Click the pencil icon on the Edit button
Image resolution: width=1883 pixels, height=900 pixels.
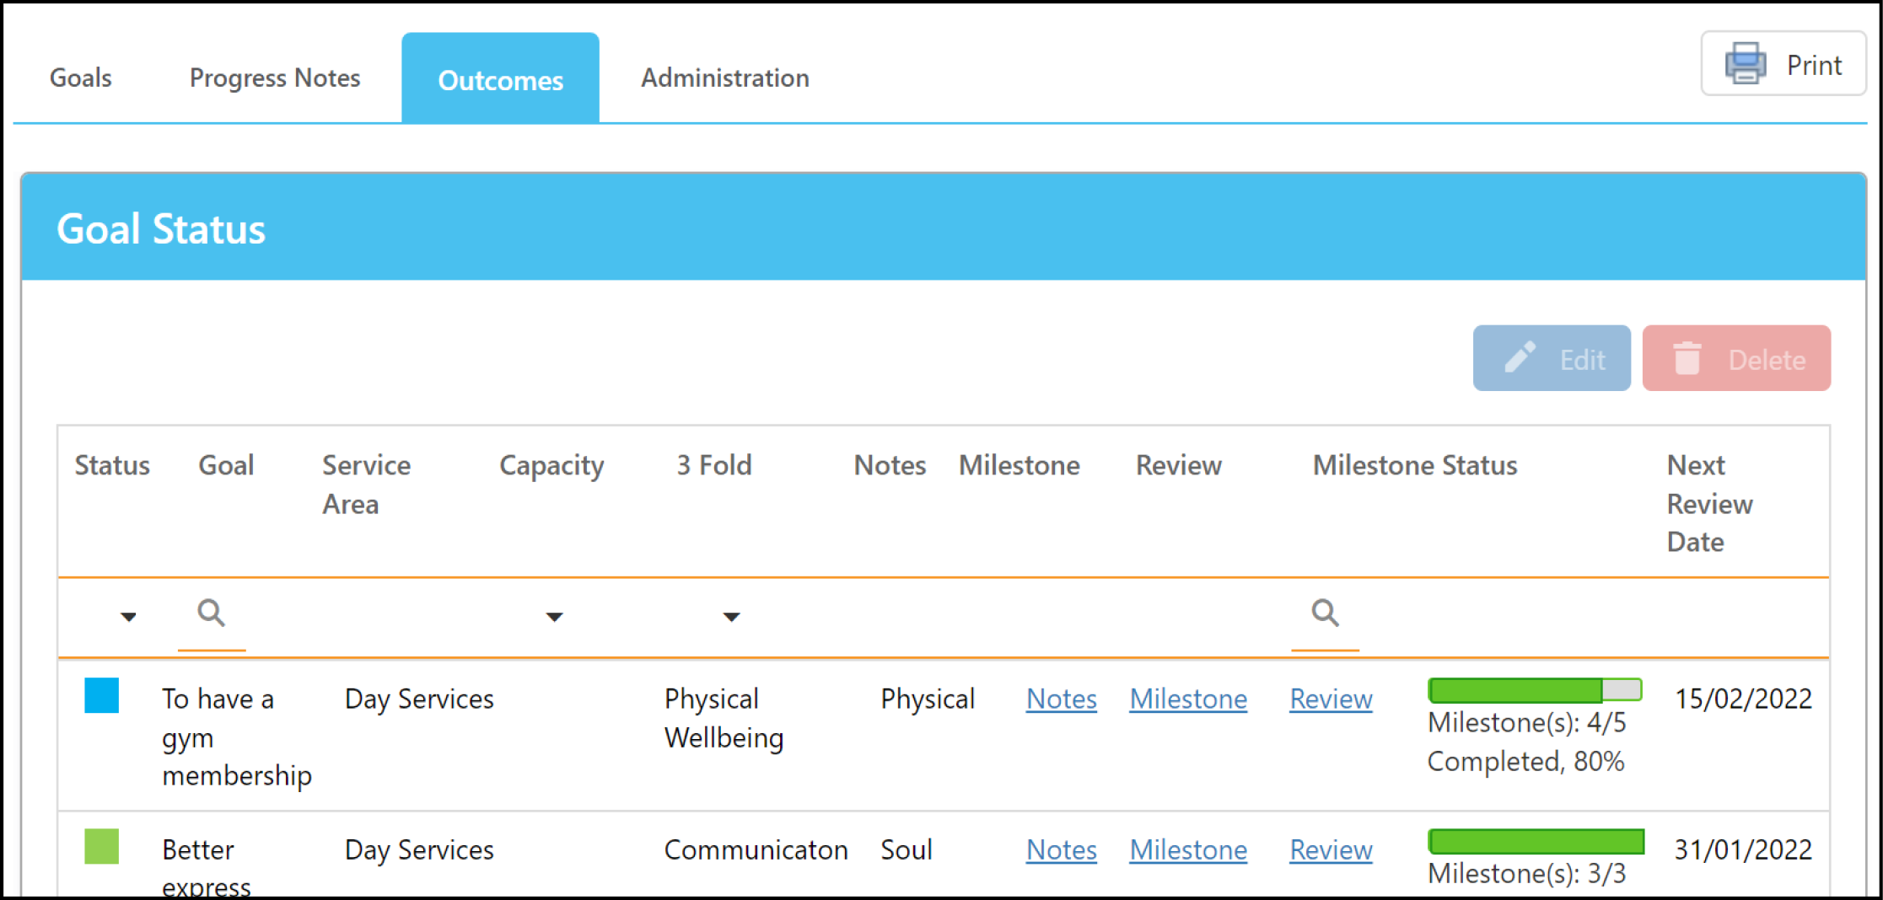coord(1520,357)
